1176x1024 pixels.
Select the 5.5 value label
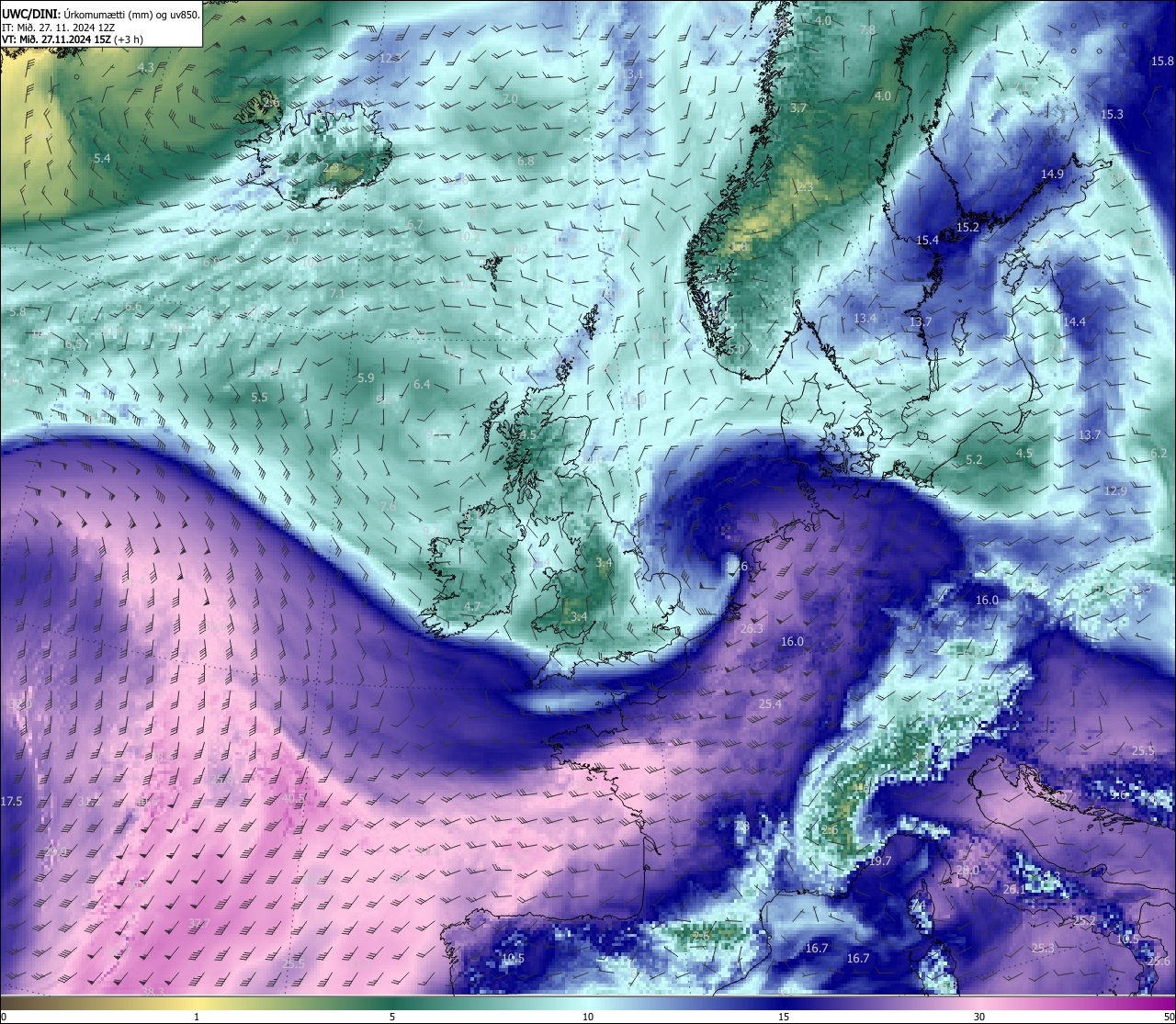[x=259, y=397]
